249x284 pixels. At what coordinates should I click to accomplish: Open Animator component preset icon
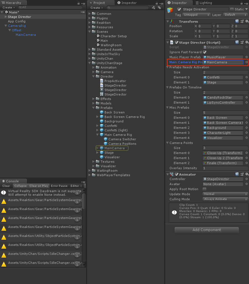click(242, 174)
